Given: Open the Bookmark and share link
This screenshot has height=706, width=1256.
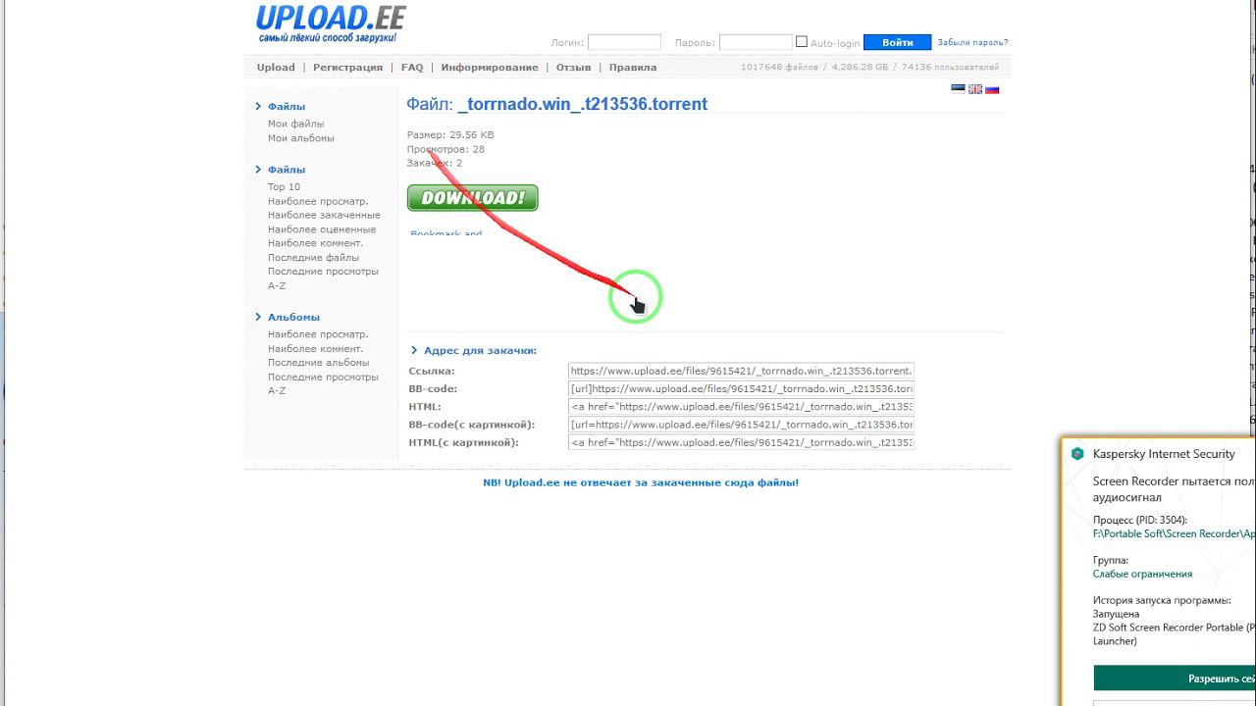Looking at the screenshot, I should point(446,233).
